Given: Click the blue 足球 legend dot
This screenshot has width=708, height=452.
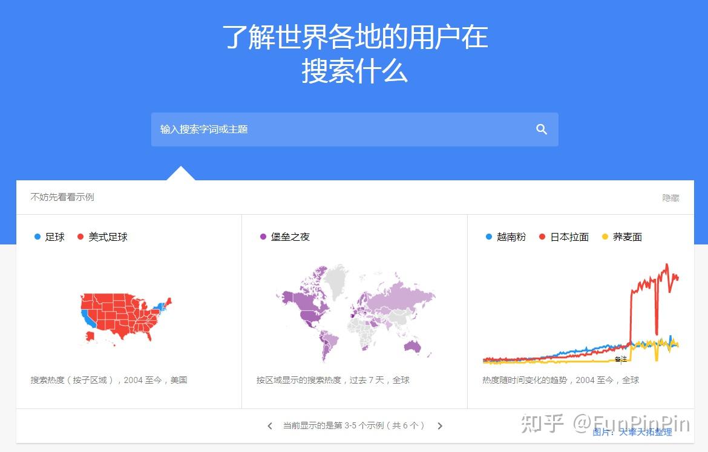Looking at the screenshot, I should pyautogui.click(x=38, y=237).
